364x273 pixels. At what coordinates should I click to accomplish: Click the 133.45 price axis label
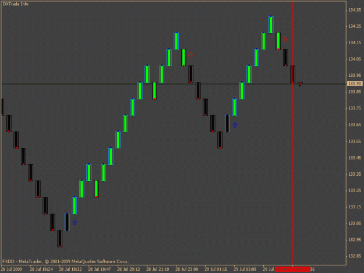(x=355, y=158)
